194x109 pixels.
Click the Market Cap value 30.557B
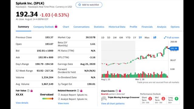(x=90, y=37)
